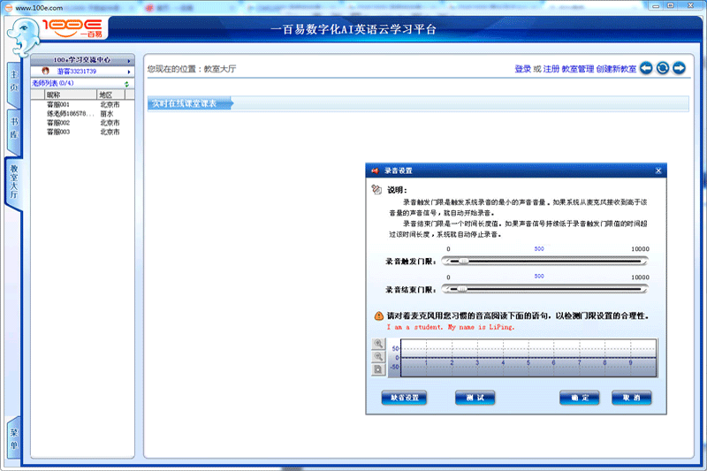Click the top zoom magnifier beside the waveform

pos(378,344)
